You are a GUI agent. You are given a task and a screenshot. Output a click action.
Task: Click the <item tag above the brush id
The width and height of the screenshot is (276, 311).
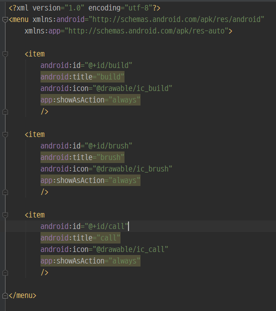click(34, 134)
